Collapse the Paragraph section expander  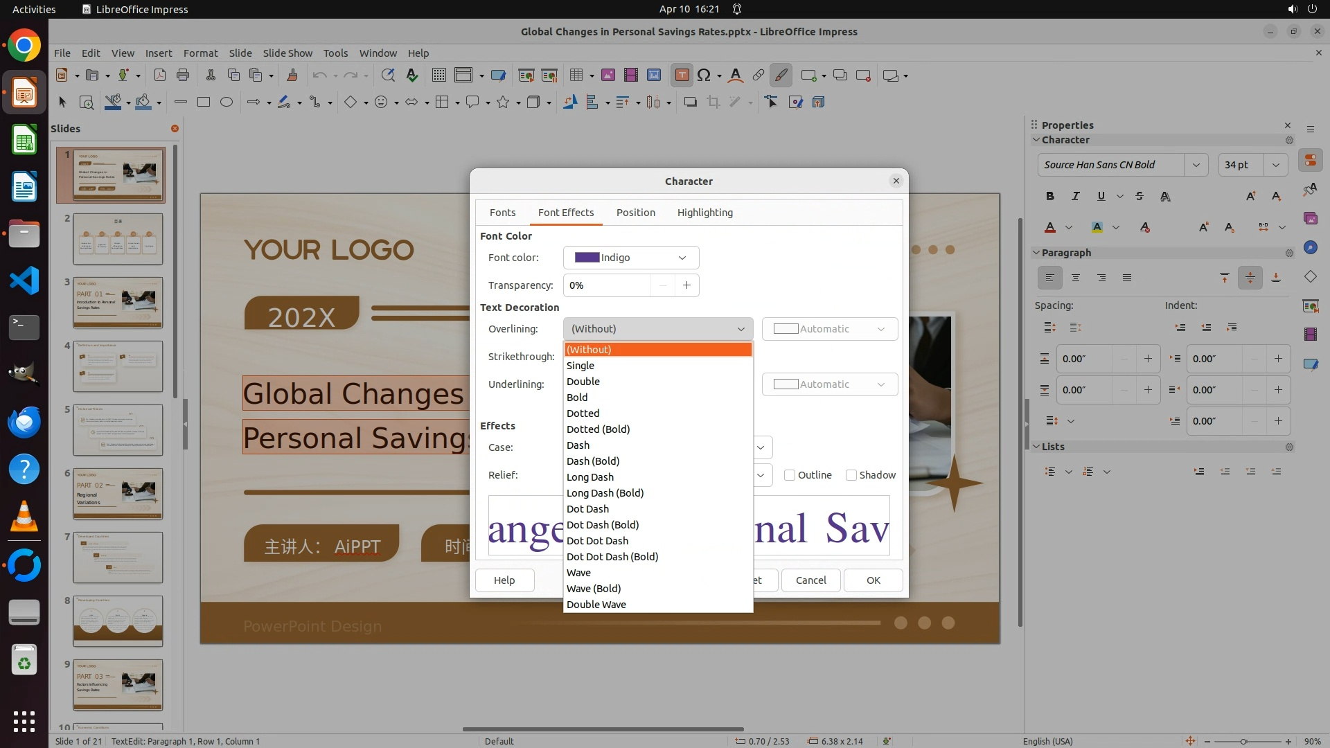tap(1036, 253)
